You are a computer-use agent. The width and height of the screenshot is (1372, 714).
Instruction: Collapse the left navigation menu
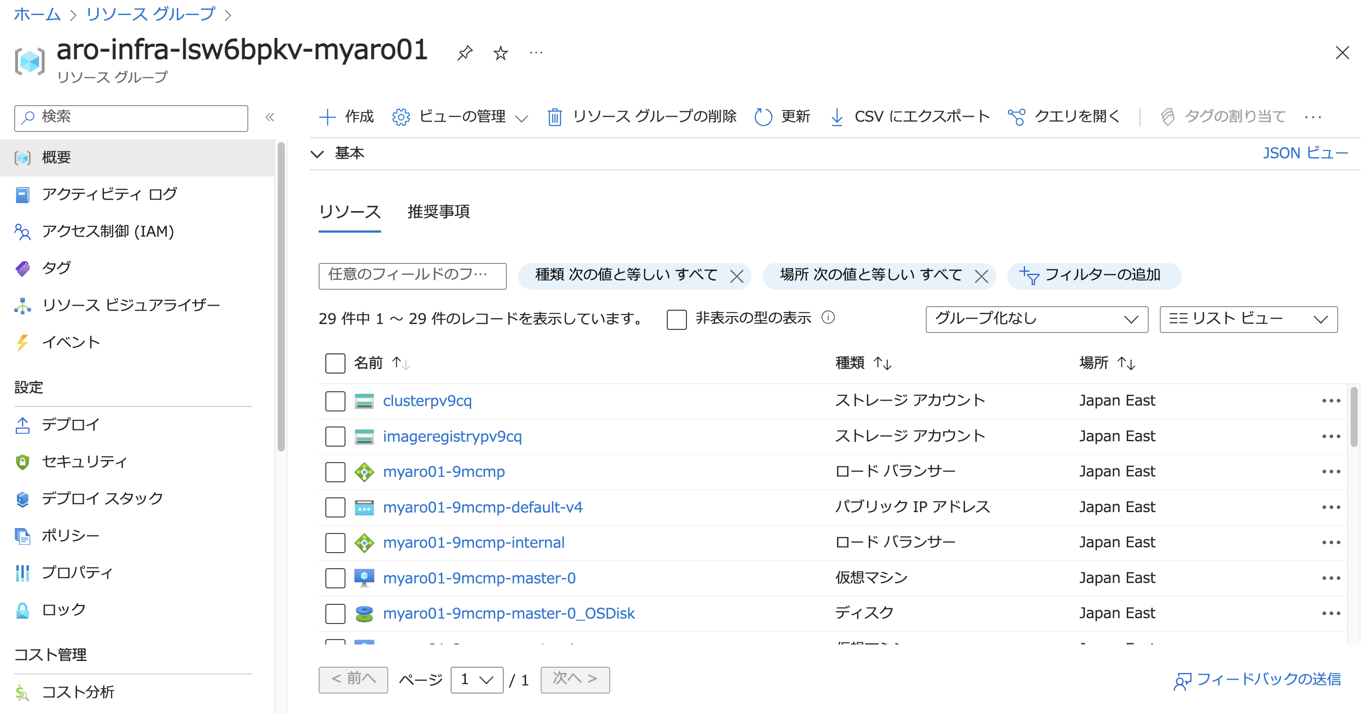[270, 117]
